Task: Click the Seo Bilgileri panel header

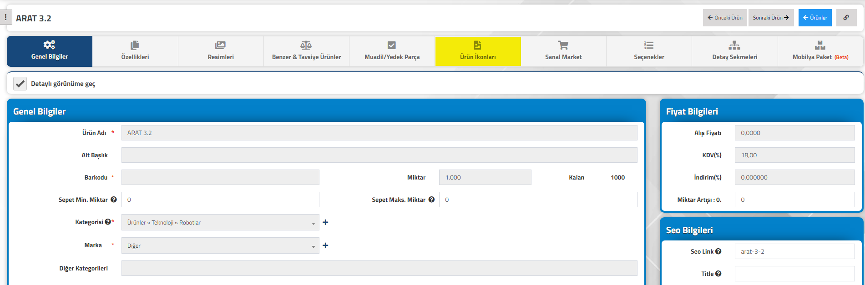Action: tap(761, 230)
